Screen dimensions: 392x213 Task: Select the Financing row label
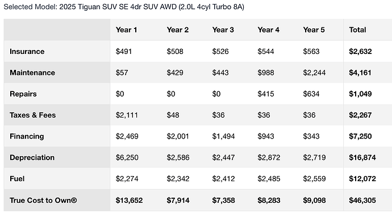pyautogui.click(x=27, y=136)
